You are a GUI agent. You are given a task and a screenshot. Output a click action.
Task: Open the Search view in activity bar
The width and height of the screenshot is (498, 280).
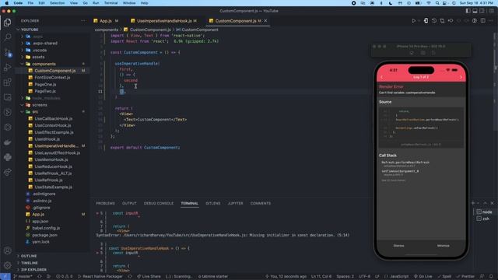pos(7,37)
